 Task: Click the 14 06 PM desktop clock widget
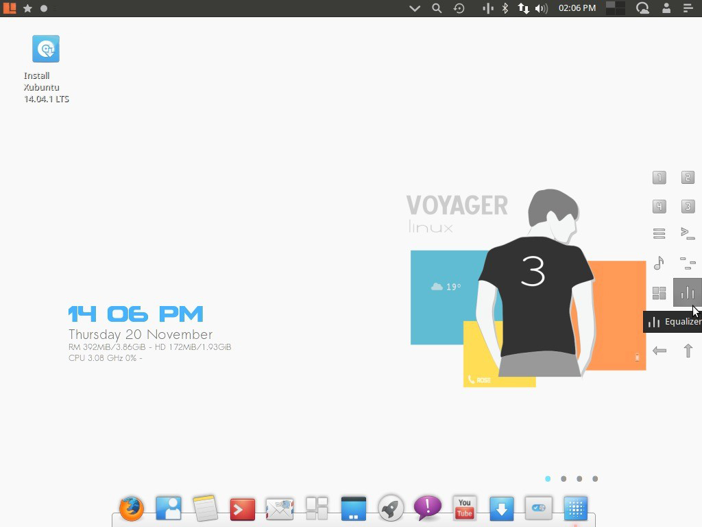[136, 314]
